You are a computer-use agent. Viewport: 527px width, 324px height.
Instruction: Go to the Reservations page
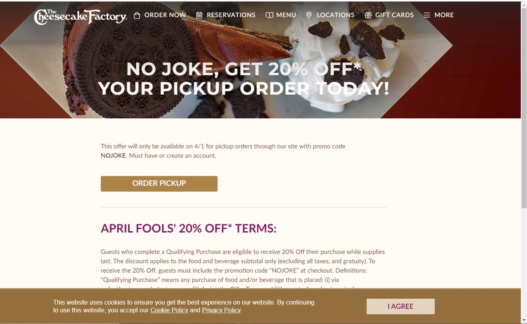tap(231, 15)
